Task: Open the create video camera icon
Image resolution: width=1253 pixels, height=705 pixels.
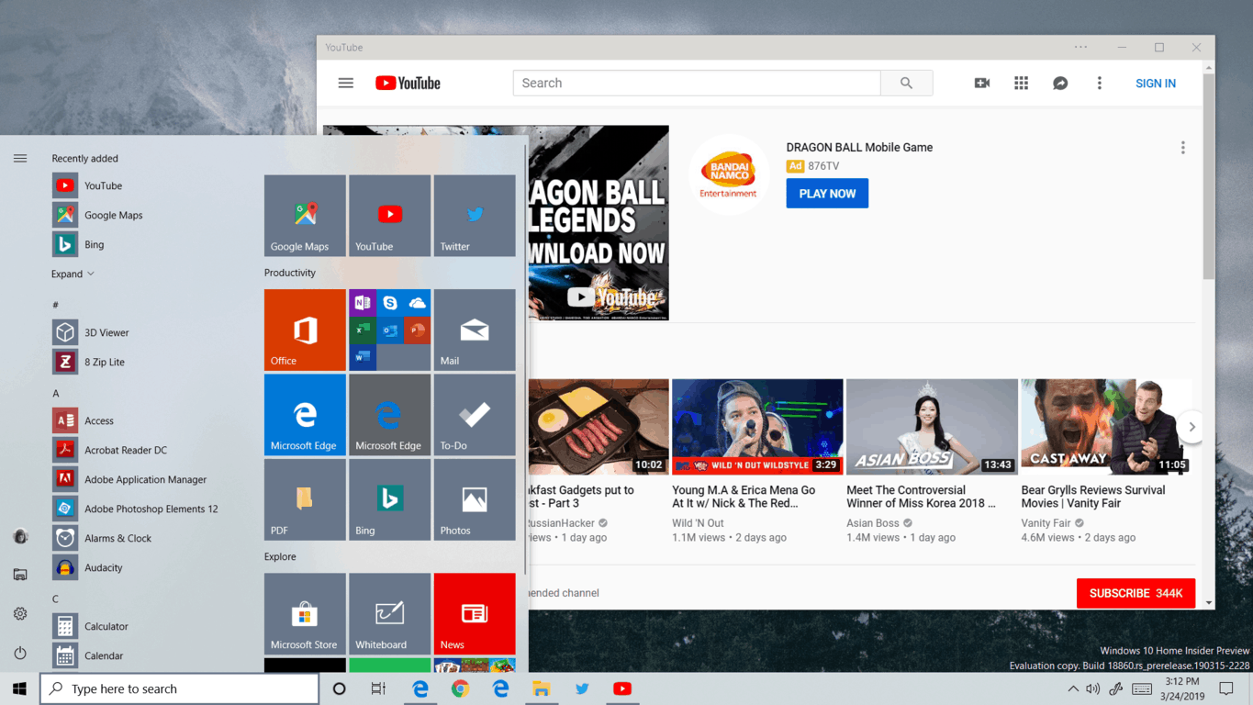Action: point(982,83)
